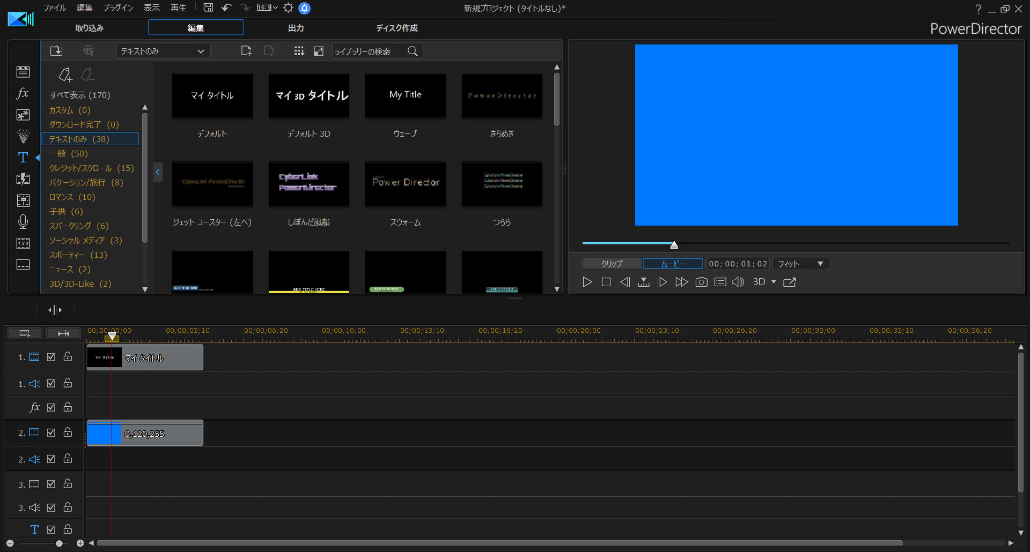Screen dimensions: 1030x552
Task: Fast forward the preview
Action: click(x=682, y=282)
